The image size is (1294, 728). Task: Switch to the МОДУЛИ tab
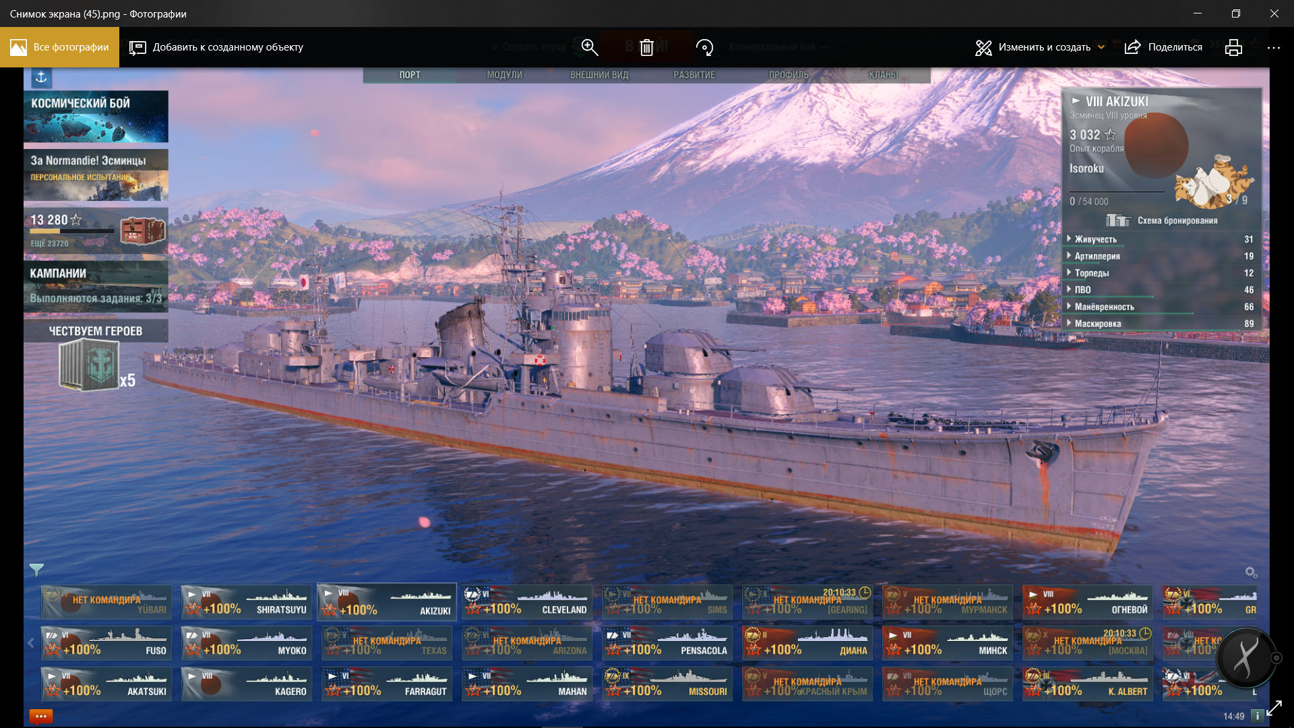505,75
